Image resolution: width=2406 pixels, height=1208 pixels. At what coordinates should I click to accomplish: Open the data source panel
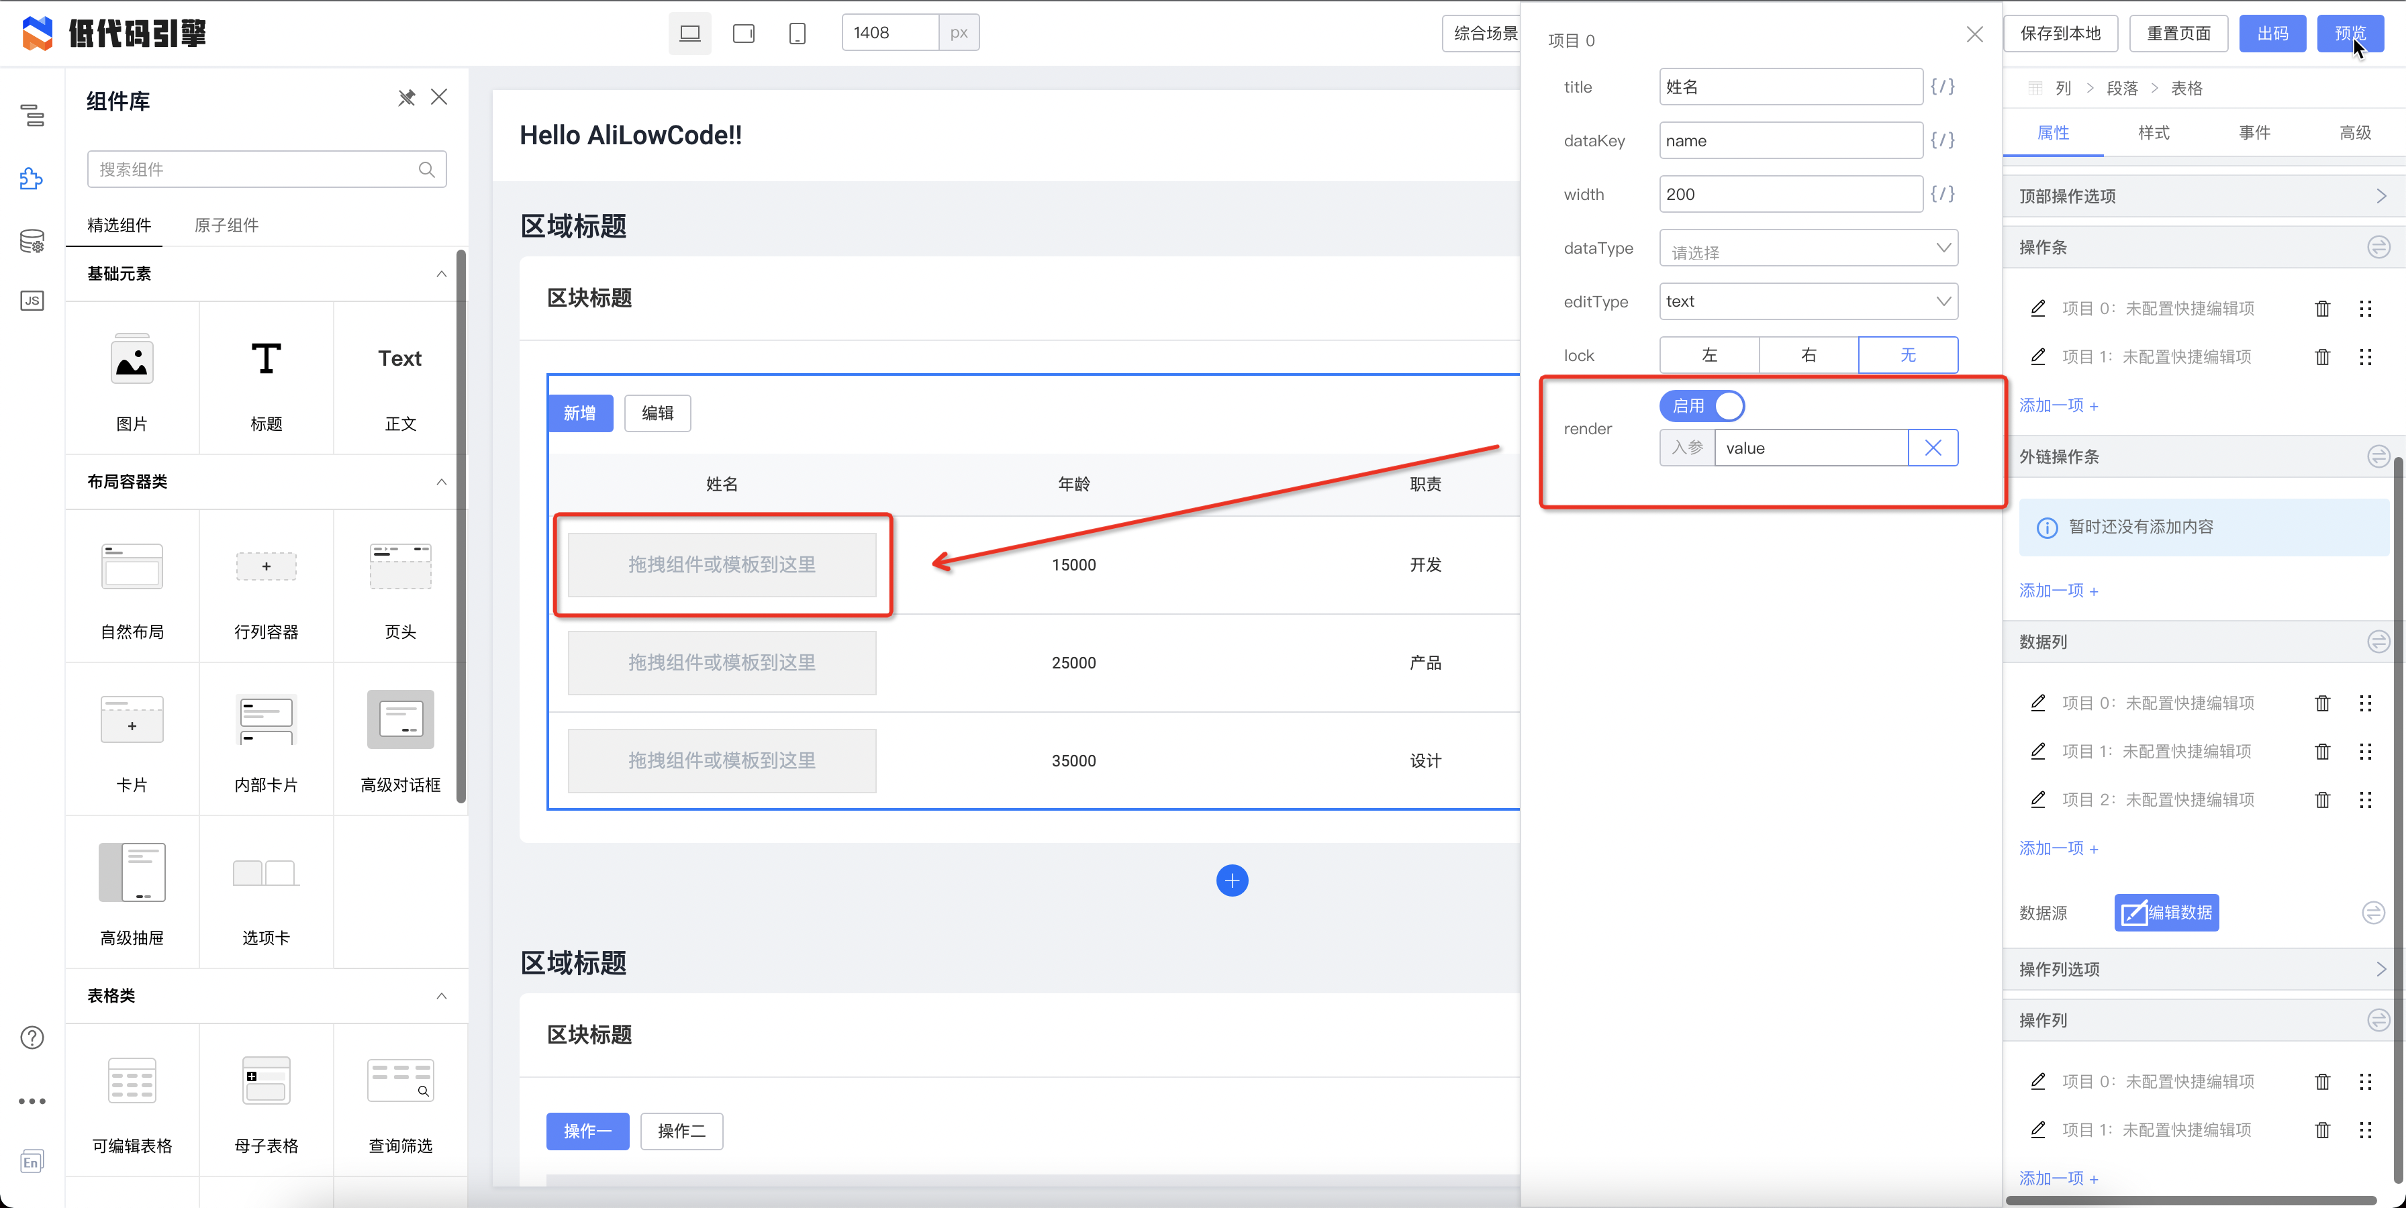tap(32, 241)
